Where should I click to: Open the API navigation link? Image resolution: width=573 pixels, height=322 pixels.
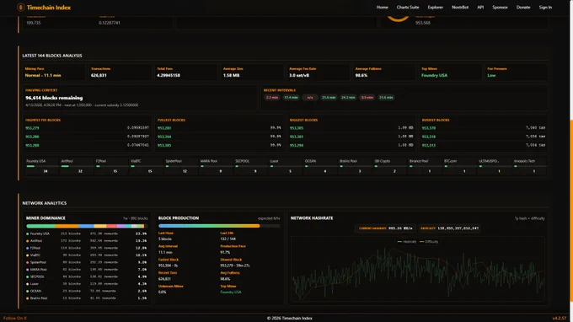(x=480, y=8)
